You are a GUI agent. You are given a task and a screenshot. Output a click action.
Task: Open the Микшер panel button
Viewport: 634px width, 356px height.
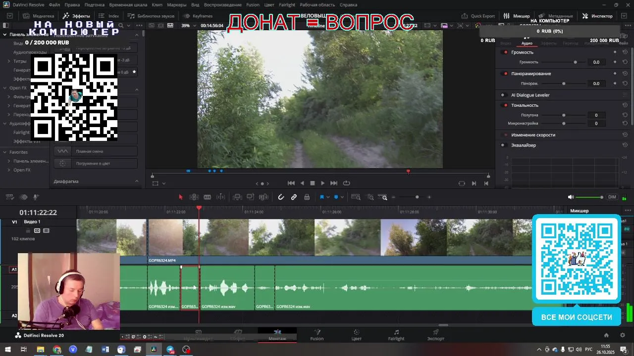pos(516,16)
